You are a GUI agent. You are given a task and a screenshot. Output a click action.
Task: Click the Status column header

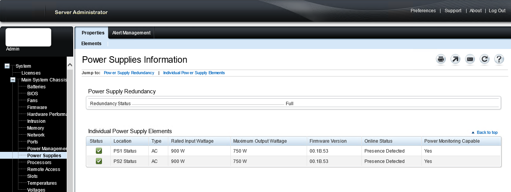pyautogui.click(x=96, y=141)
